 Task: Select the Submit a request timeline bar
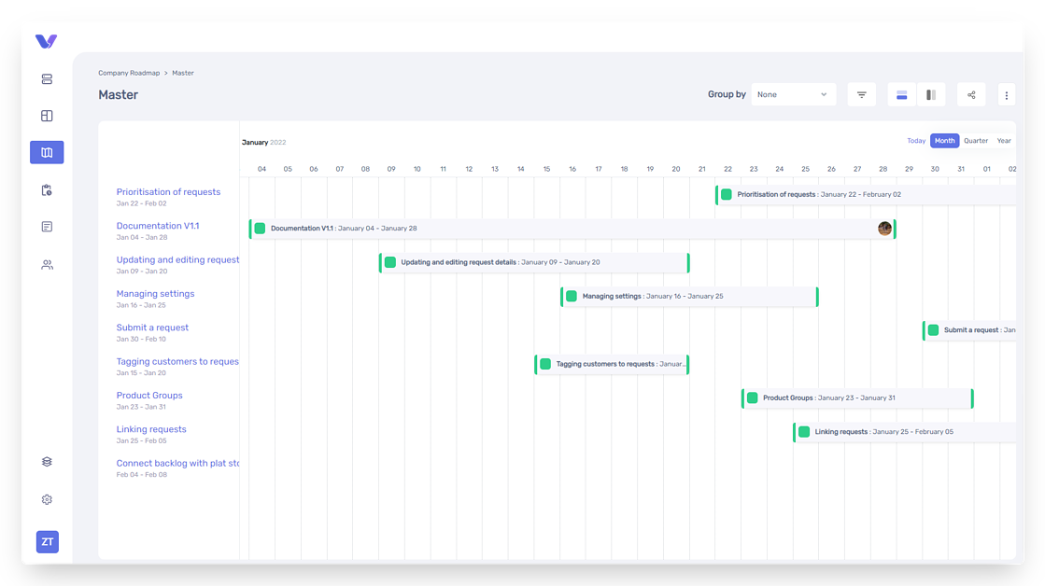969,330
